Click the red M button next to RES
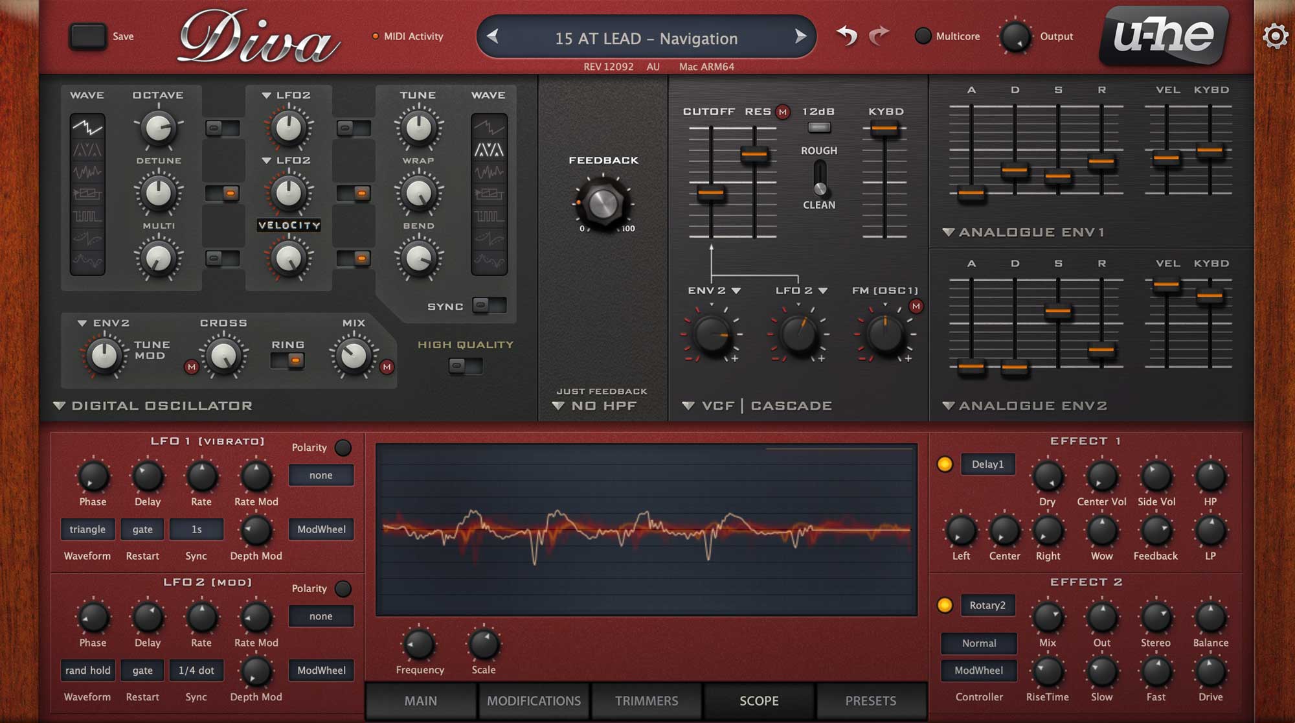Image resolution: width=1295 pixels, height=723 pixels. click(783, 112)
